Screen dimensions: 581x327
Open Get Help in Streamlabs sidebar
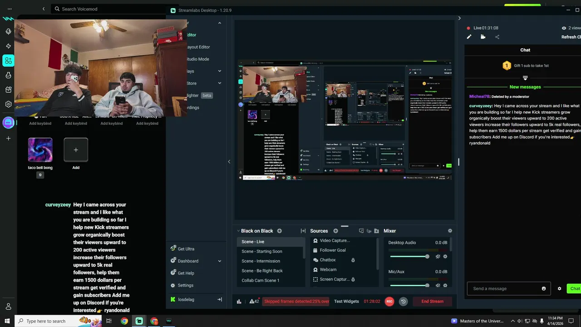182,273
